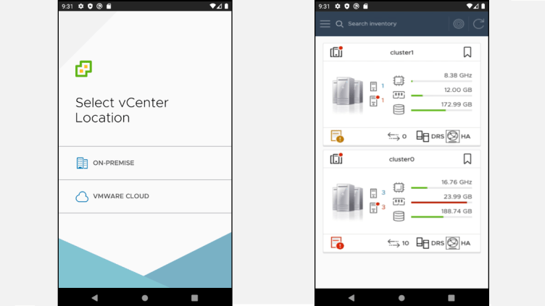This screenshot has width=545, height=306.
Task: Tap Wi-Fi icon in right status bar
Action: [x=470, y=7]
